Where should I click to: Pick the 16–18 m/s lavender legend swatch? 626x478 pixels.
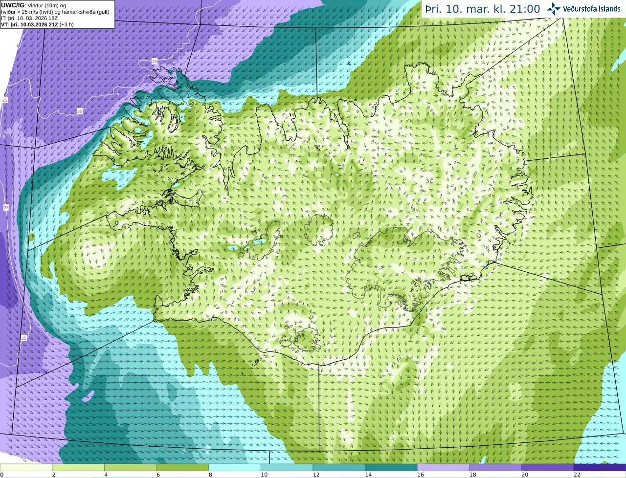pos(443,467)
